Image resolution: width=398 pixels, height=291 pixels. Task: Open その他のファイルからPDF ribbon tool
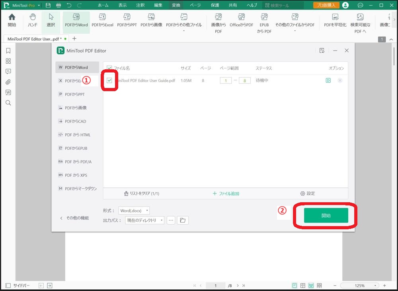point(295,22)
